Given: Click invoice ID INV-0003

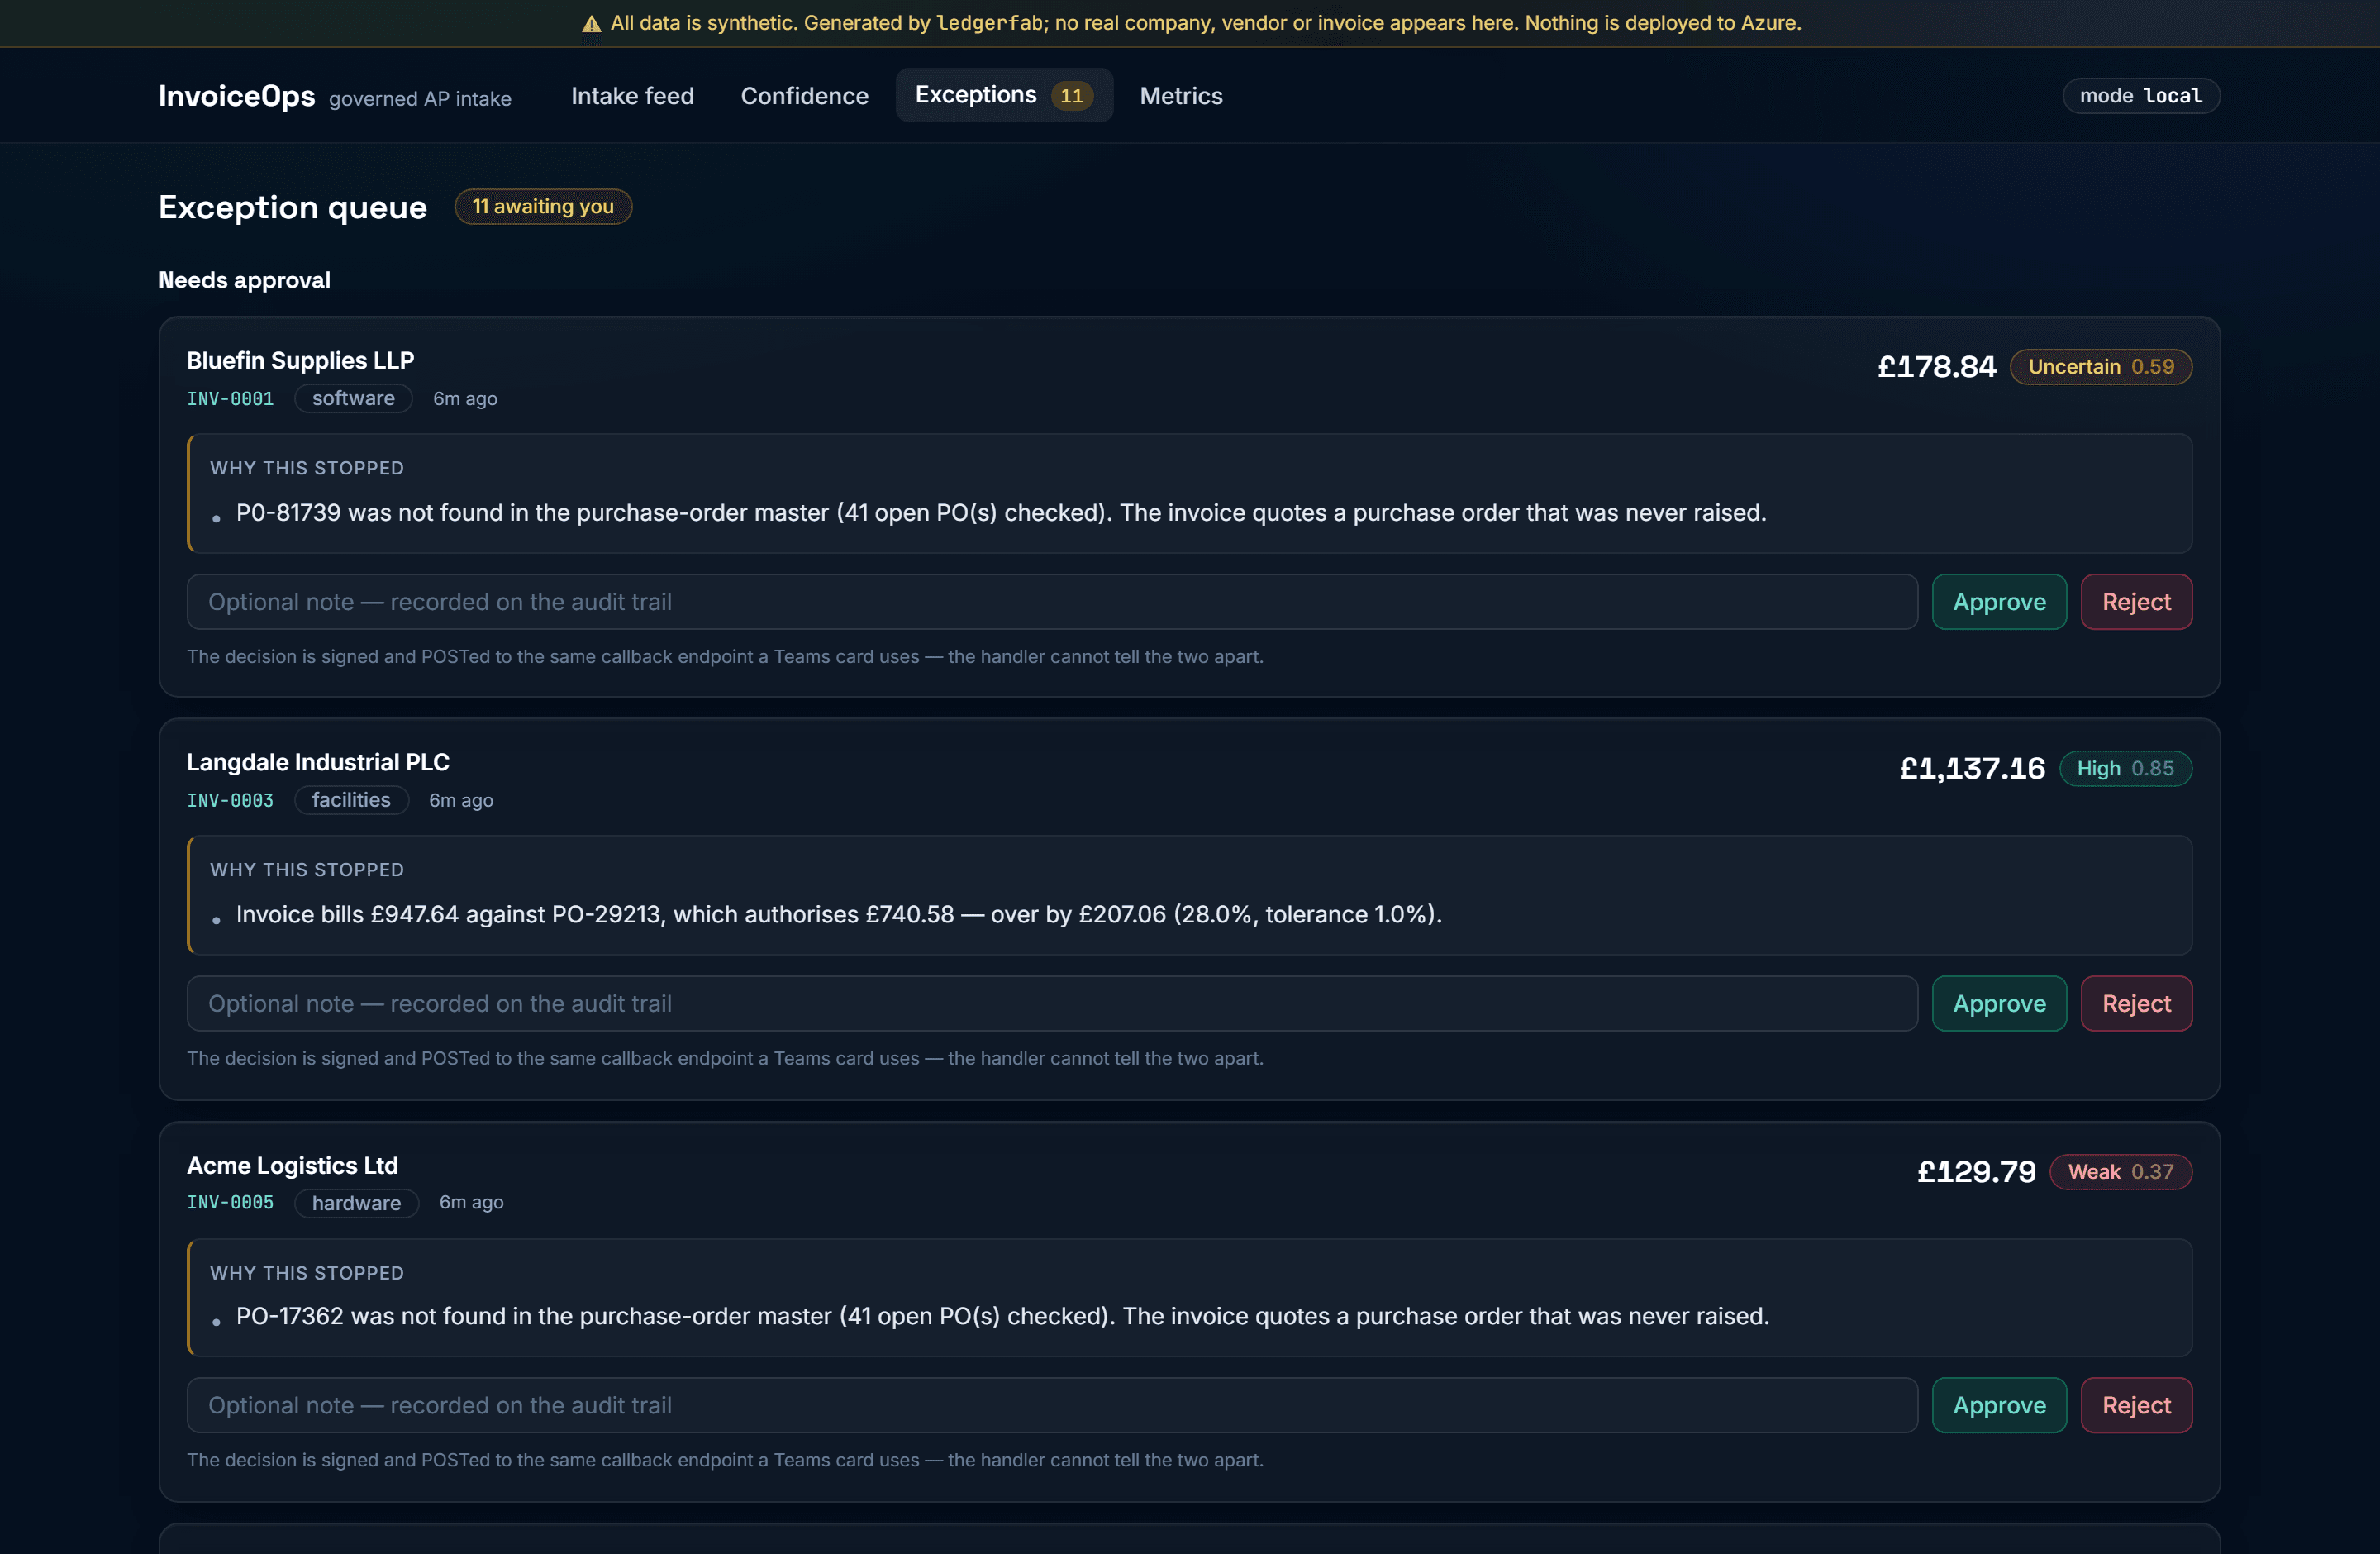Looking at the screenshot, I should click(x=230, y=801).
